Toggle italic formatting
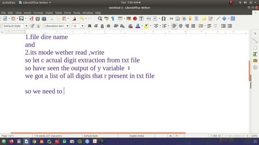This screenshot has height=145, width=259. click(96, 26)
